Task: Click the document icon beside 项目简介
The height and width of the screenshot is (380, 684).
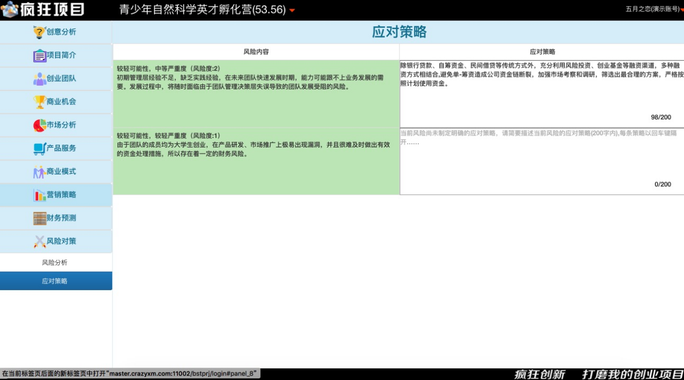Action: tap(39, 55)
